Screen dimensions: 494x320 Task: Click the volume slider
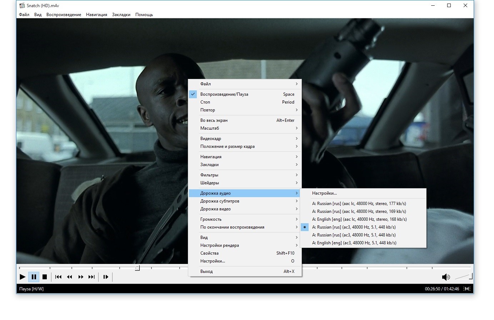pyautogui.click(x=464, y=276)
